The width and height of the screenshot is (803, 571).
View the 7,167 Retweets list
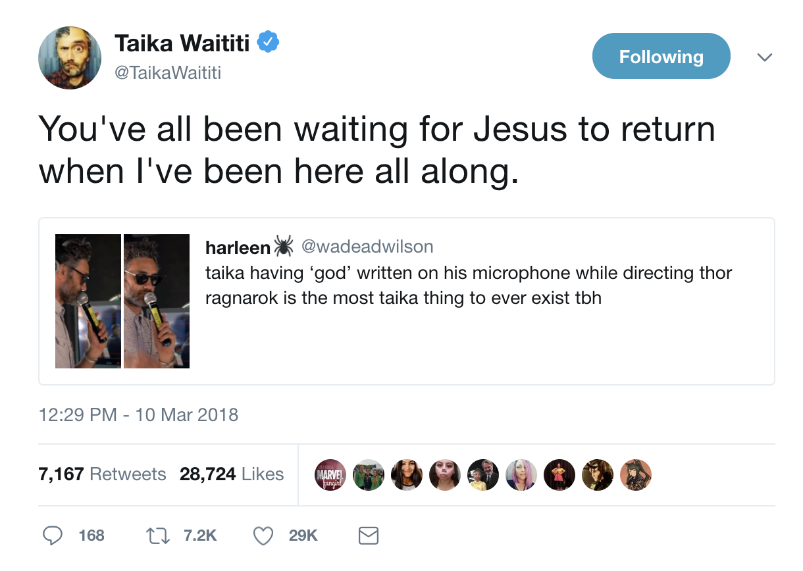pos(103,474)
